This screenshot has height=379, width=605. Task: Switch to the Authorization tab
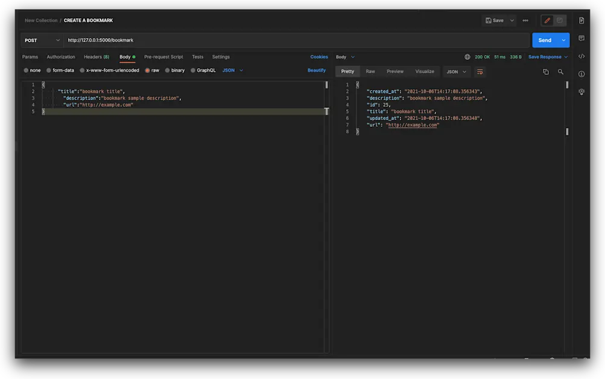(61, 57)
